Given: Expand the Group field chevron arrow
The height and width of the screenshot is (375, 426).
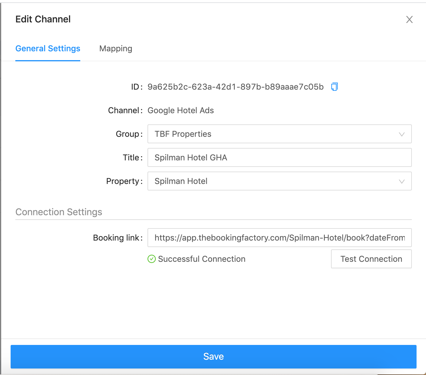Looking at the screenshot, I should click(402, 134).
